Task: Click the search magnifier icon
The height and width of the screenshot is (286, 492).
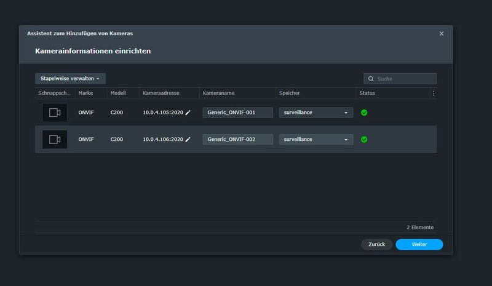Action: pyautogui.click(x=370, y=79)
